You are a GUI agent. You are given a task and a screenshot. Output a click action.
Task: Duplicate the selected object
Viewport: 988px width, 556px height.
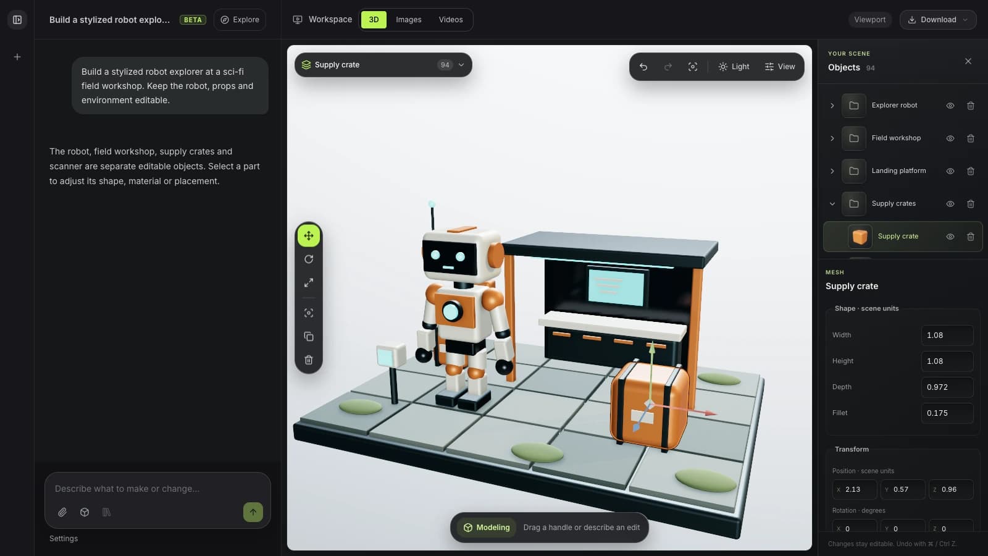pos(309,337)
